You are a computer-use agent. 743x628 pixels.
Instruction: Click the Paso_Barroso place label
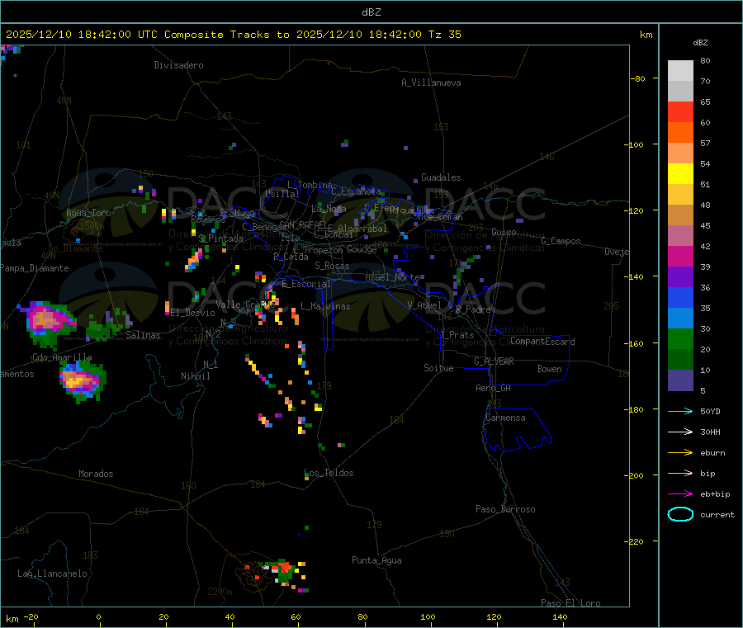505,509
